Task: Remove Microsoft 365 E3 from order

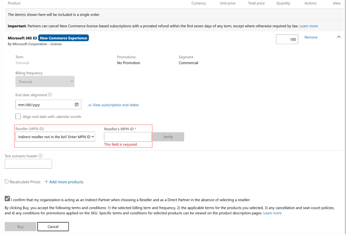Action: point(311,37)
